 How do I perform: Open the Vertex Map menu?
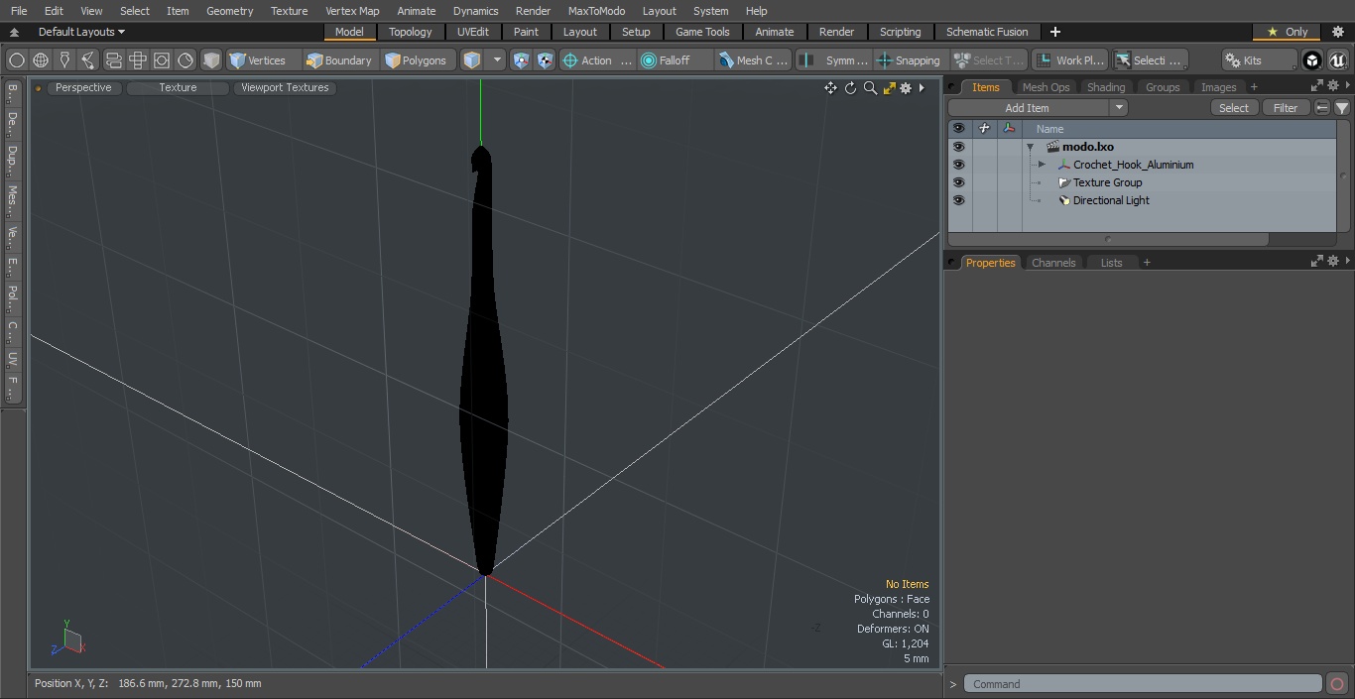click(x=352, y=11)
